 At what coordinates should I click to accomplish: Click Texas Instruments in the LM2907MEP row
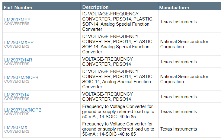point(178,22)
